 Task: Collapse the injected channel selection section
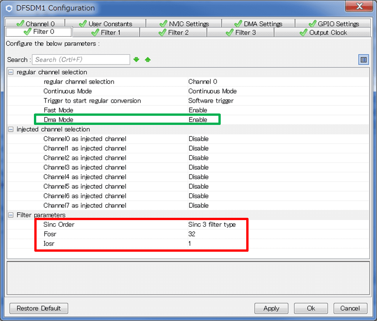coord(11,129)
